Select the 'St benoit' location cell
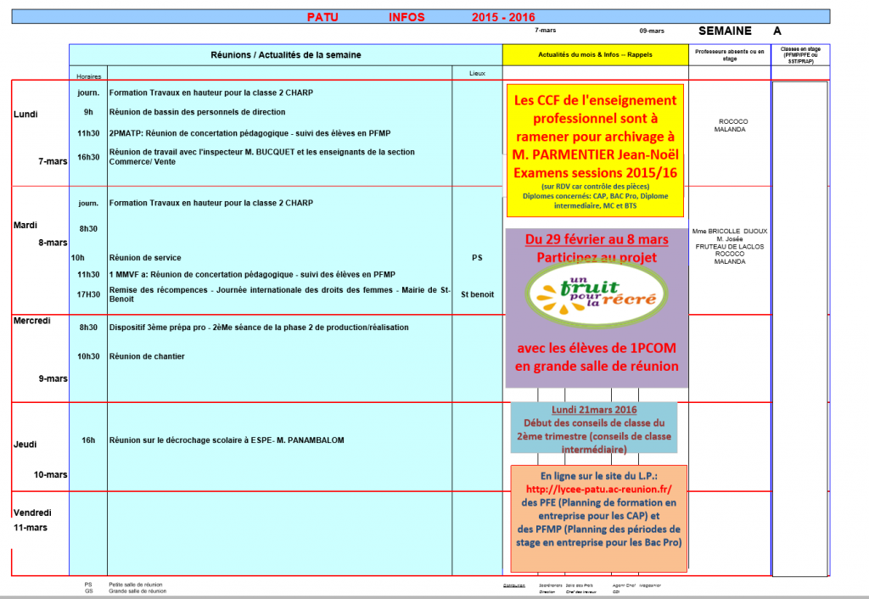 coord(477,294)
